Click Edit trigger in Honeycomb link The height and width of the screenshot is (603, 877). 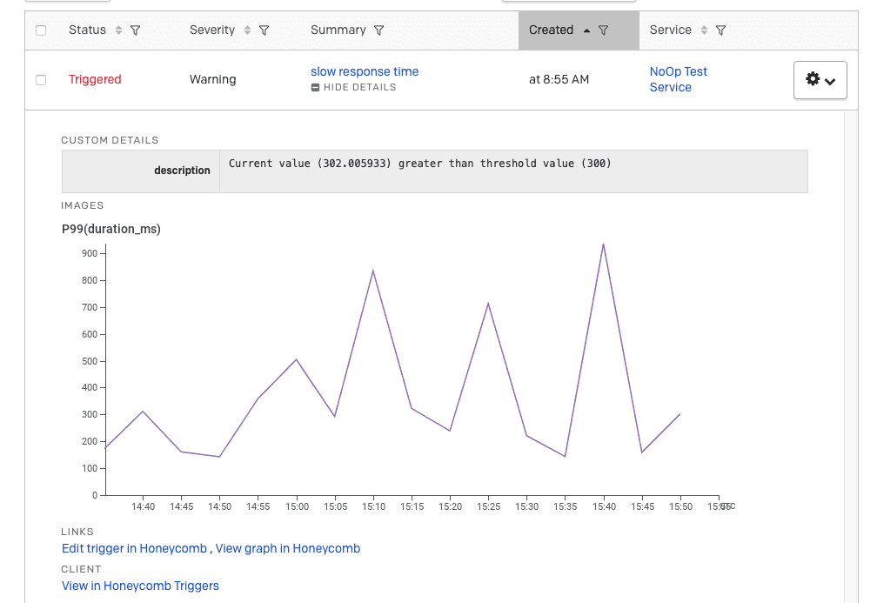pyautogui.click(x=134, y=548)
